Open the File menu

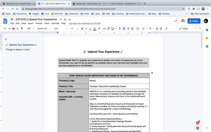point(12,23)
